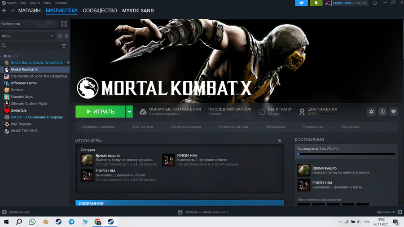This screenshot has height=227, width=404.
Task: Open Доп. контент tab
Action: click(143, 127)
